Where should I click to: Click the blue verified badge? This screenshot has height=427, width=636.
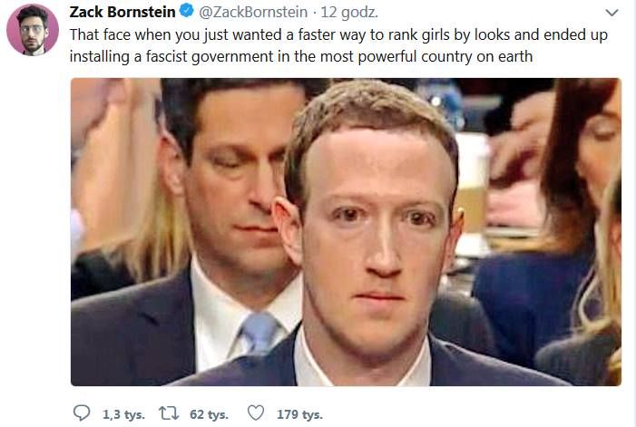click(x=187, y=11)
